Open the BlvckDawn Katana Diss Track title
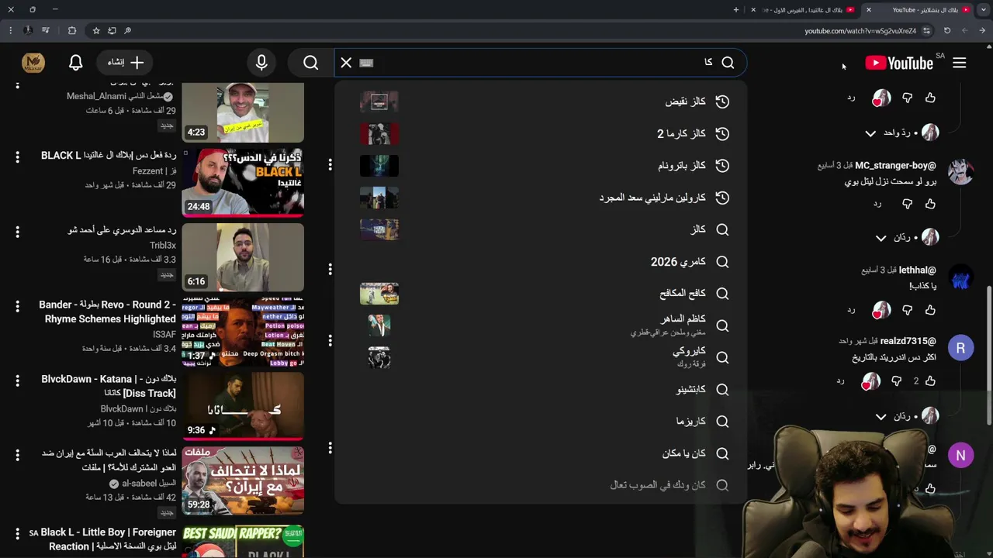Viewport: 993px width, 558px height. (x=109, y=386)
